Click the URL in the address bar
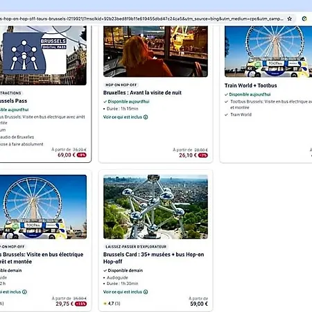The height and width of the screenshot is (312, 312). pos(141,19)
